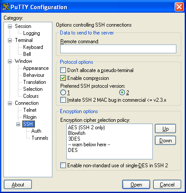Collapse the SSH tree node
The image size is (186, 193).
click(x=18, y=124)
